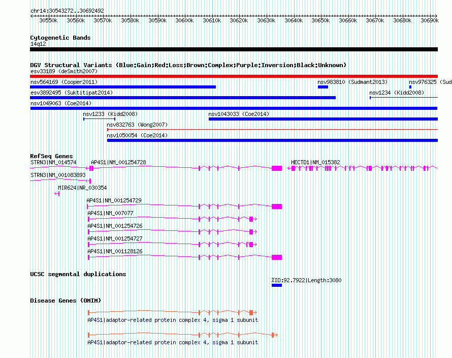Select the AP4S1|NM_001254726 transcript label
452x358 pixels.
click(115, 226)
